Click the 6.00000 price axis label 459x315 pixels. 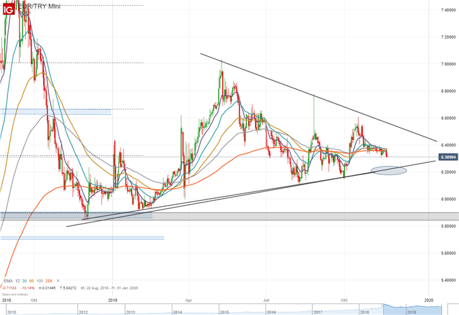pos(448,199)
